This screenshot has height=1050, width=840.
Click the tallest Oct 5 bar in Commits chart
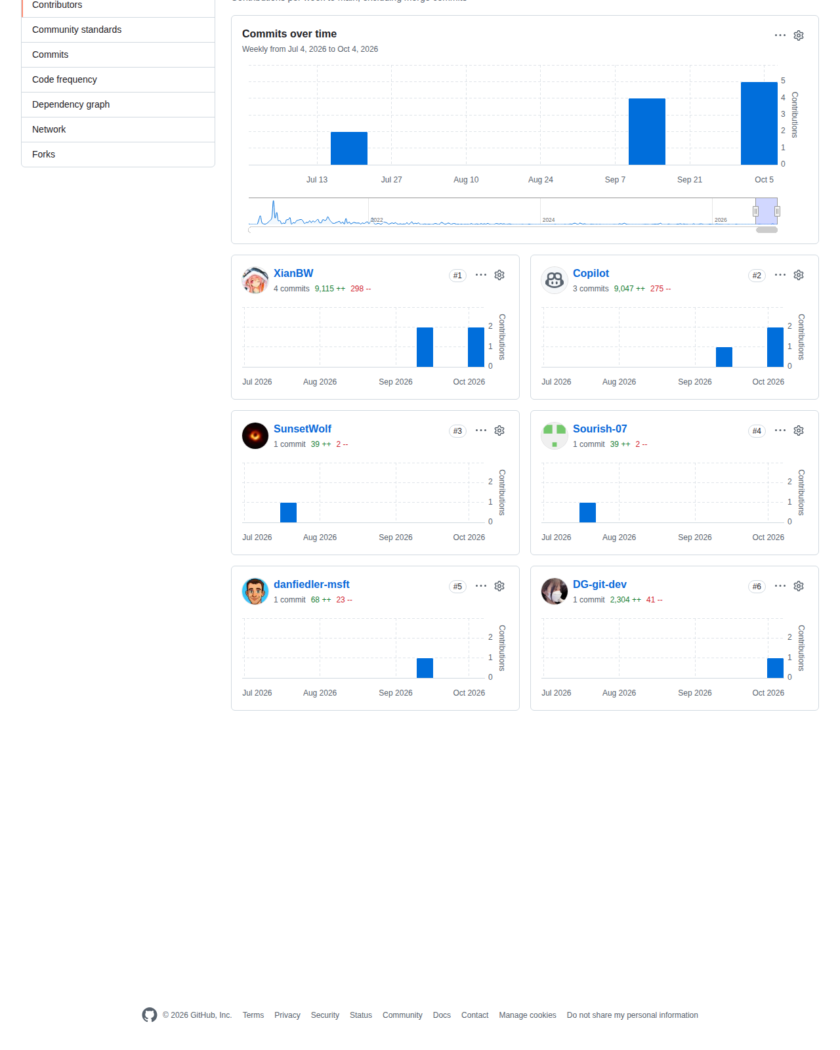coord(759,123)
